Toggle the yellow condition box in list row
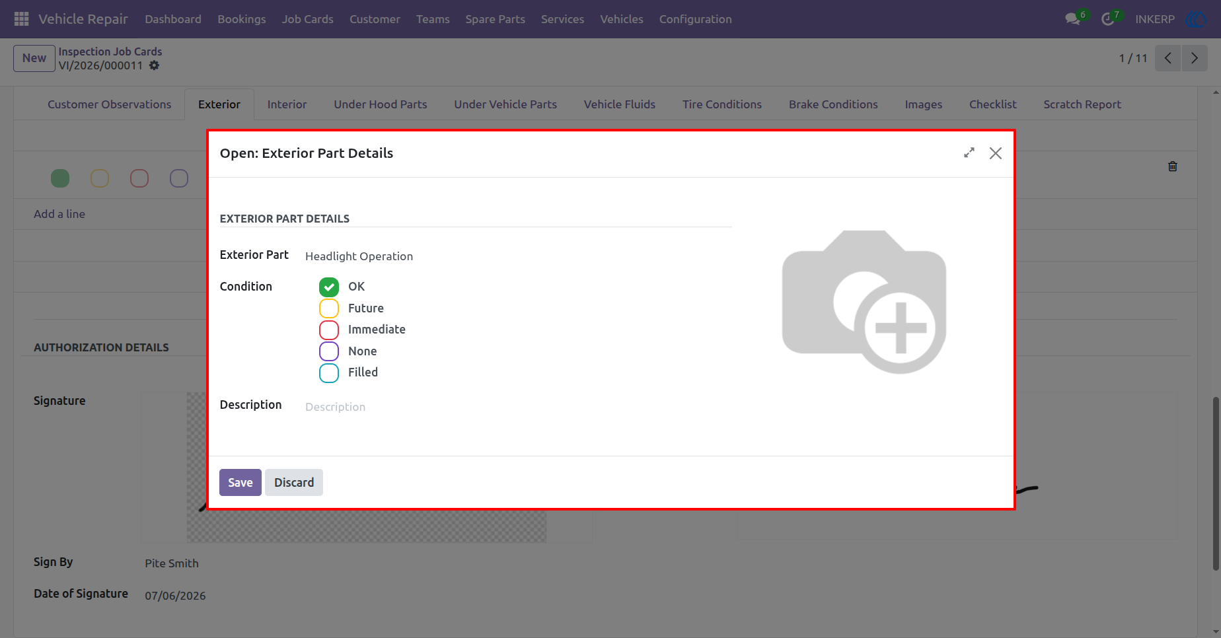Viewport: 1221px width, 638px height. (x=100, y=178)
